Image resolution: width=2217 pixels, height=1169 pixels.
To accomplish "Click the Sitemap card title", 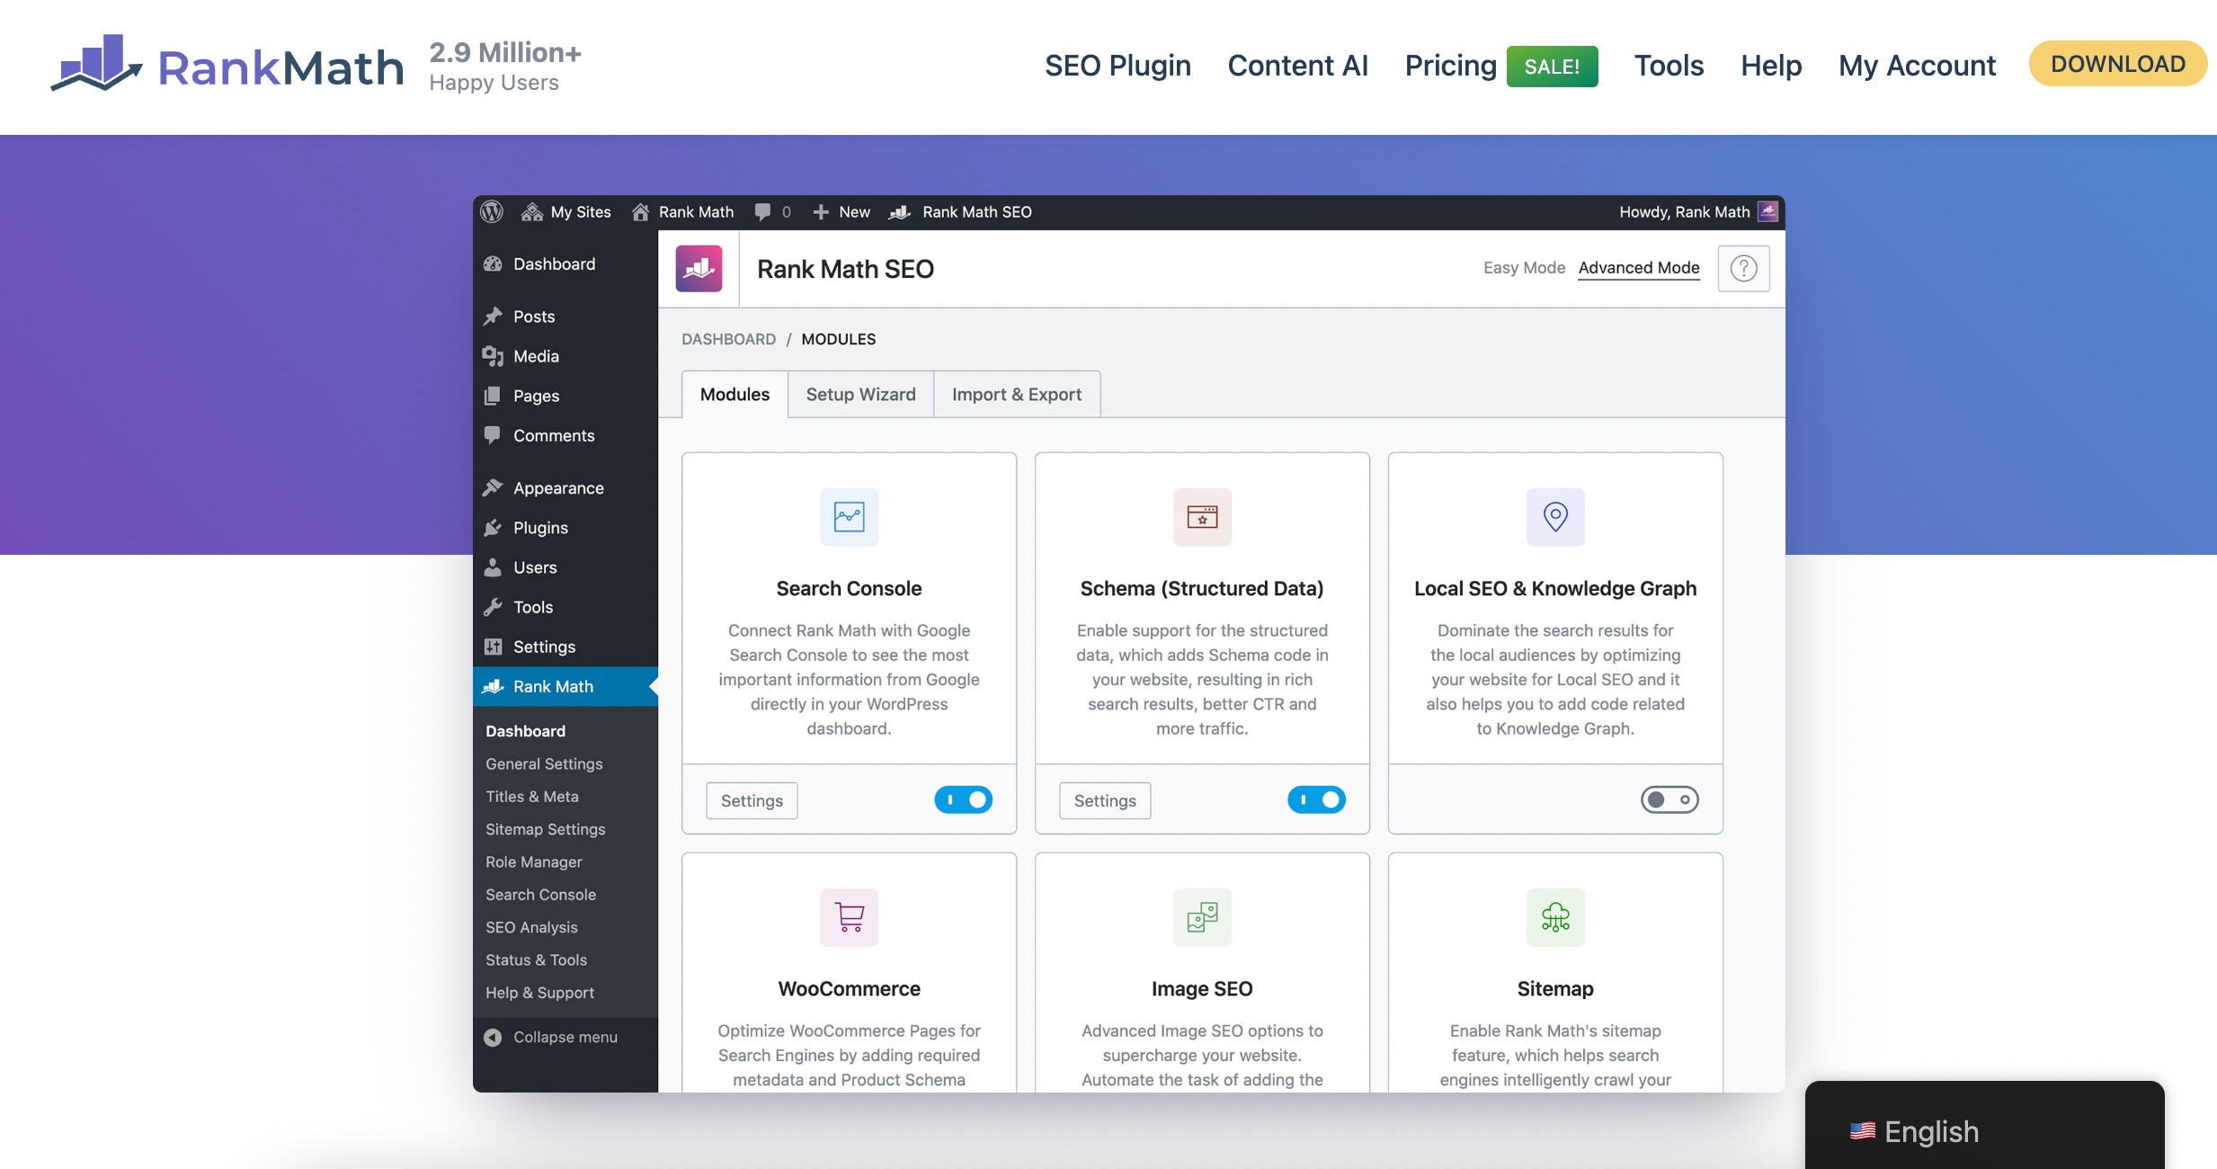I will [1555, 988].
